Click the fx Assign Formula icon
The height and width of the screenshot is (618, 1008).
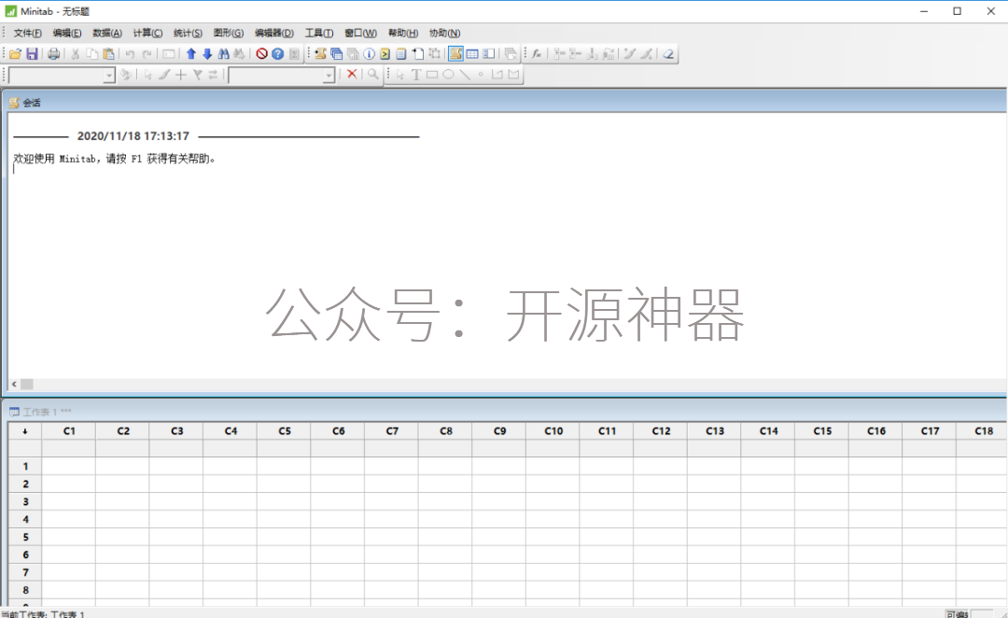point(536,54)
